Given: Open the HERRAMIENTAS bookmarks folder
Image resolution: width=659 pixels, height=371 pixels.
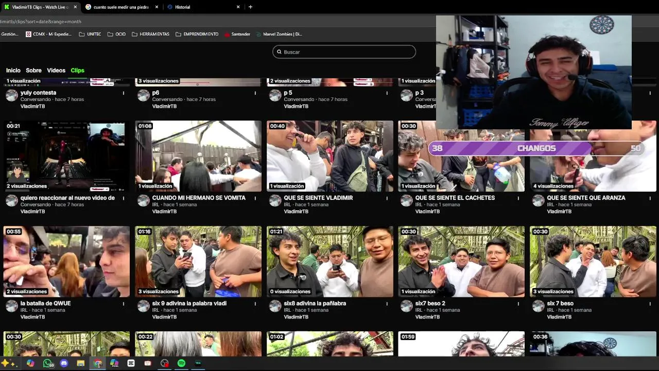Looking at the screenshot, I should [150, 34].
